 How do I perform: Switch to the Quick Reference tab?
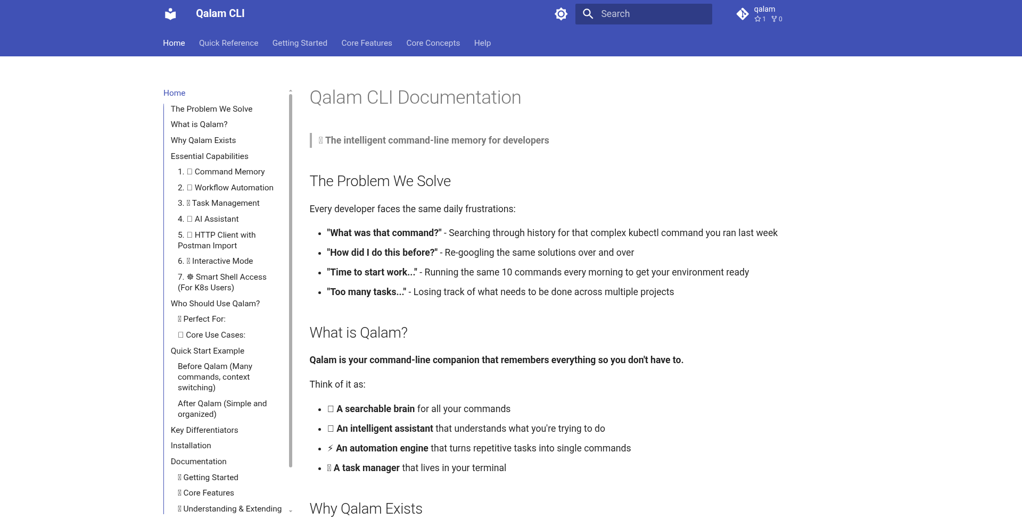(228, 43)
